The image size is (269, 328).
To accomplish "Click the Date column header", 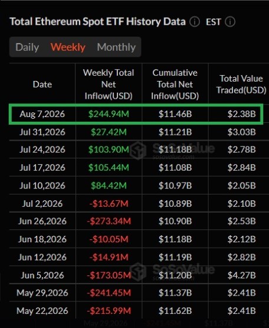I will pyautogui.click(x=42, y=85).
